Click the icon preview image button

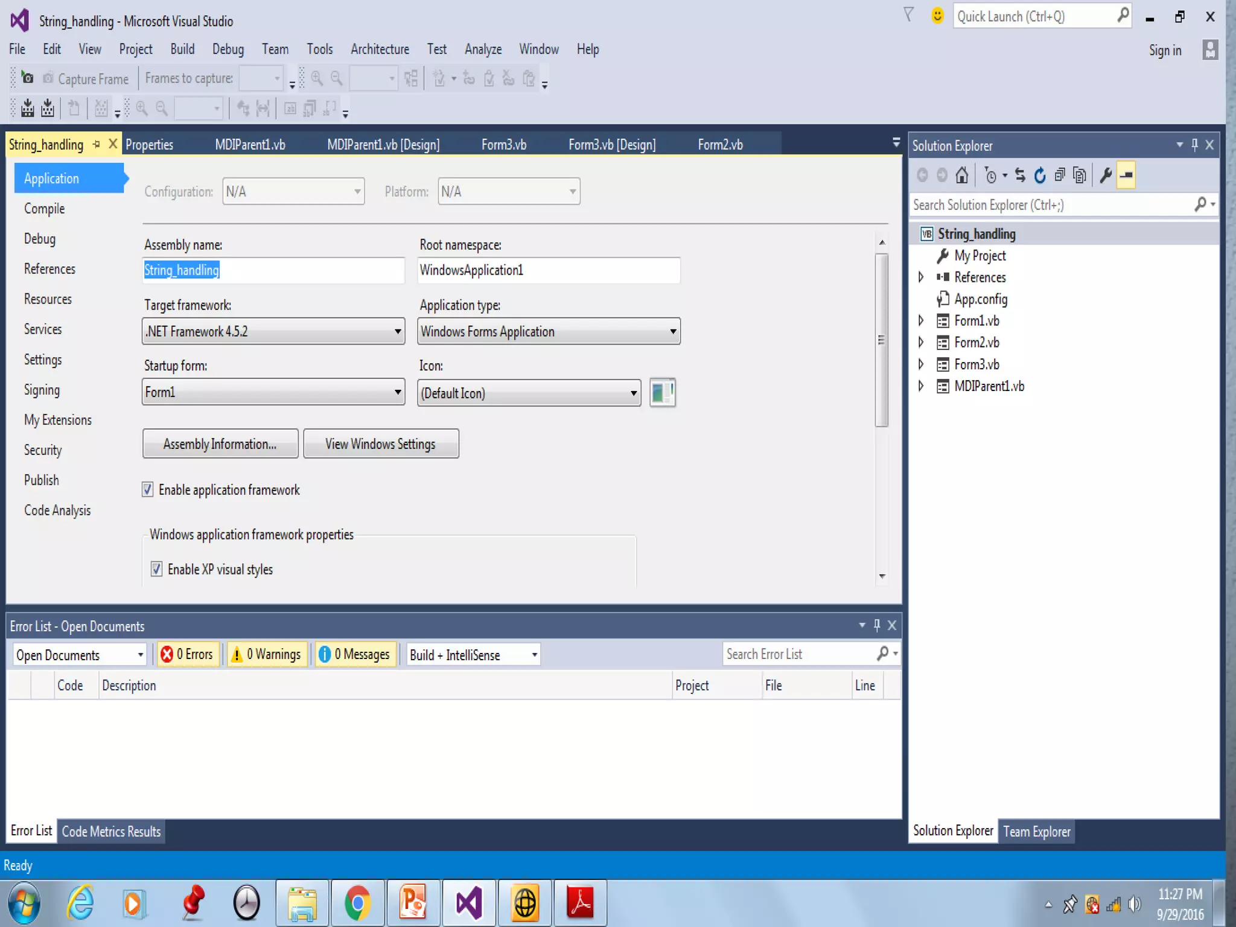pyautogui.click(x=662, y=393)
